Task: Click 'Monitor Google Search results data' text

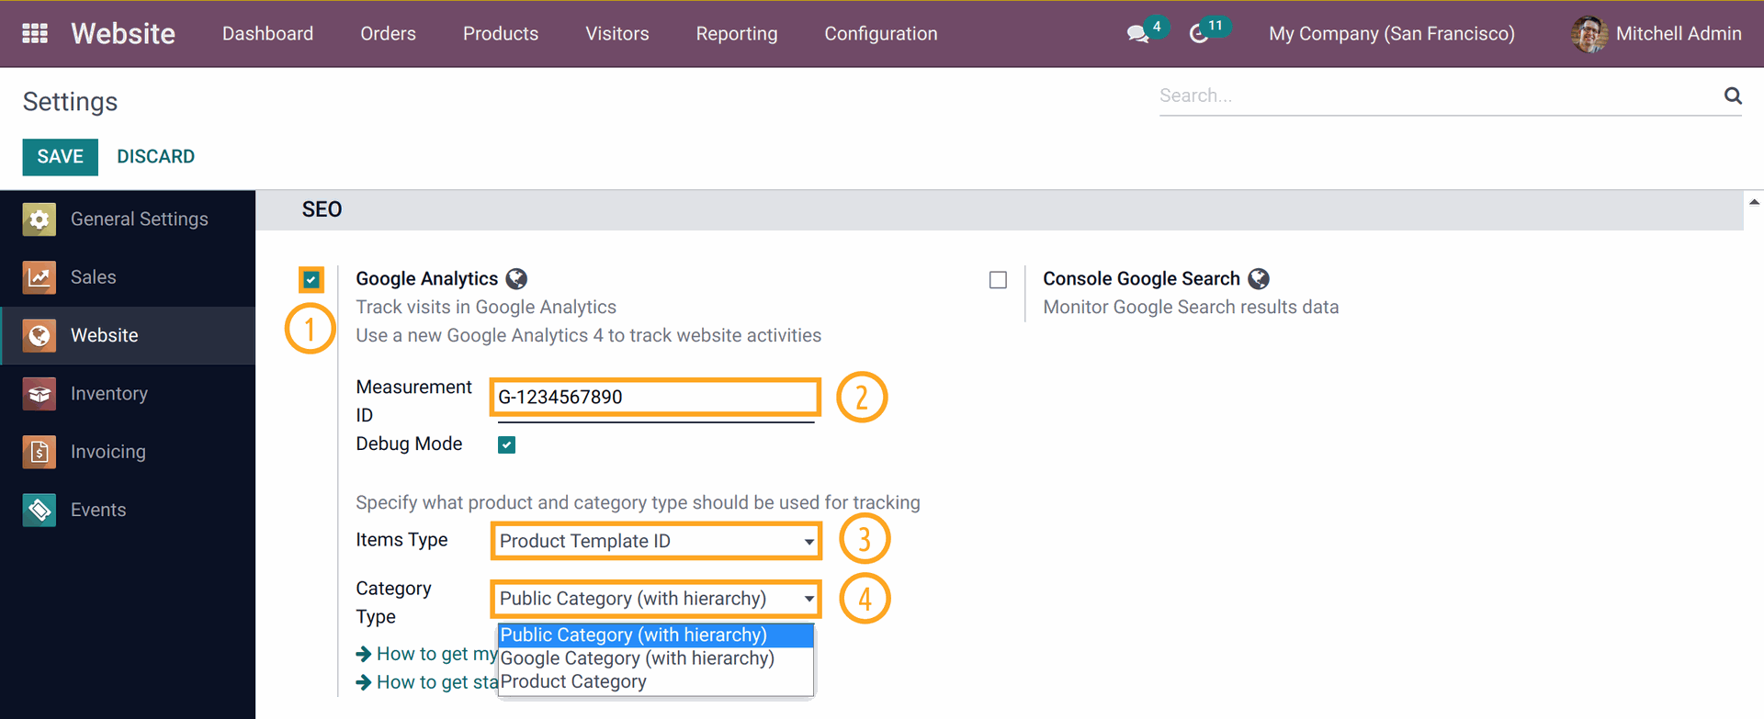Action: 1191,308
